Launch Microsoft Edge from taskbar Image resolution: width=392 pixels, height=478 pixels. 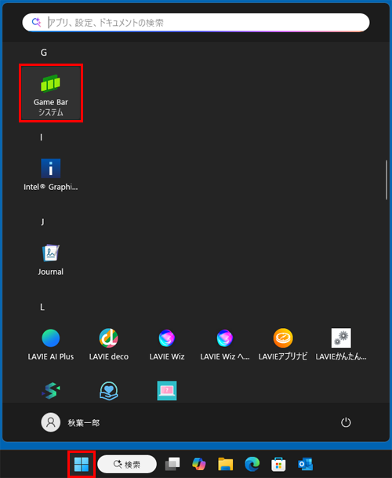pyautogui.click(x=252, y=465)
